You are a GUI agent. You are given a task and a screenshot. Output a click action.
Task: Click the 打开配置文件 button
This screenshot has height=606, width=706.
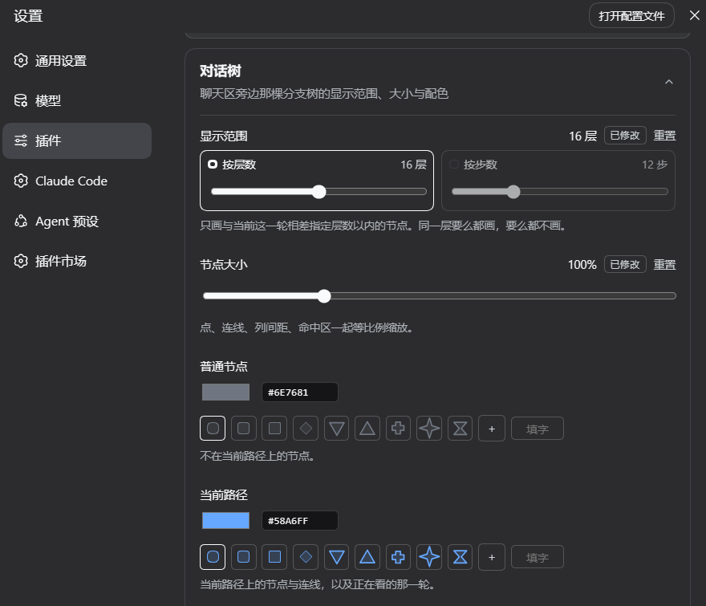(x=631, y=16)
